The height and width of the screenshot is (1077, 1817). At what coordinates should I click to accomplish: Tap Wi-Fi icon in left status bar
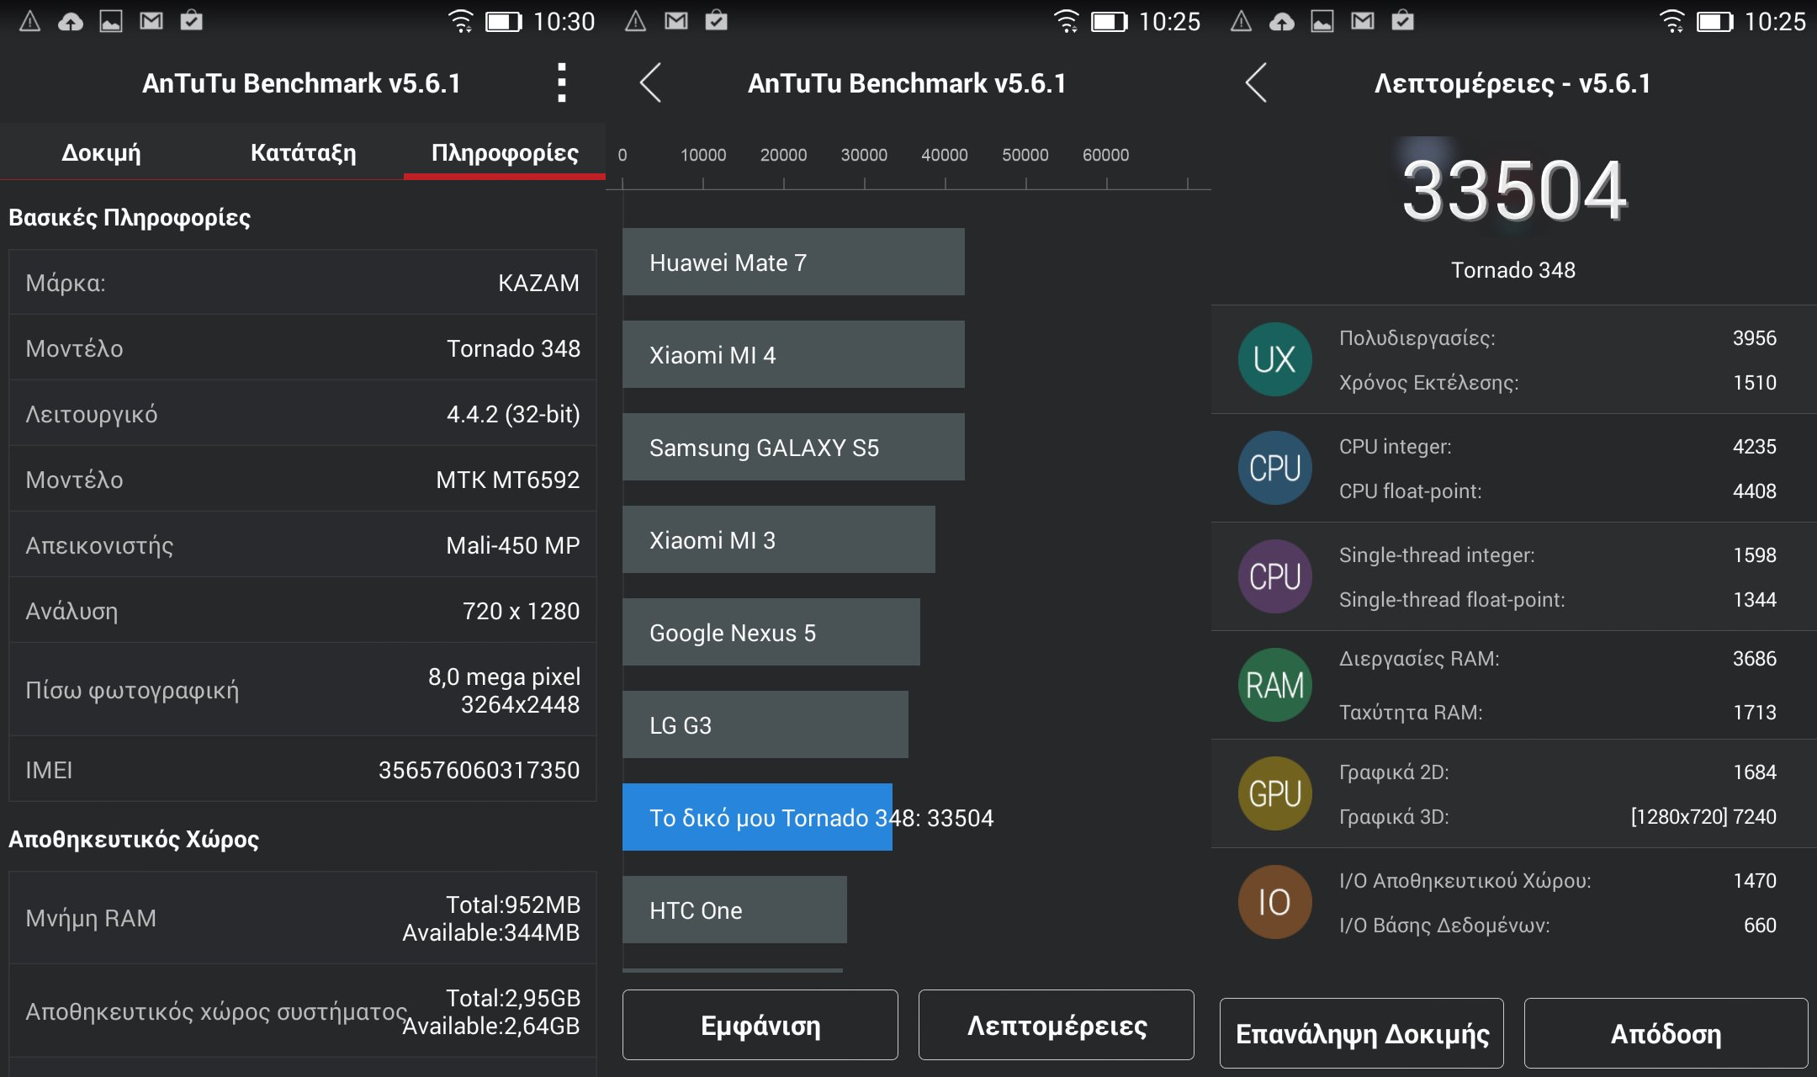[460, 21]
